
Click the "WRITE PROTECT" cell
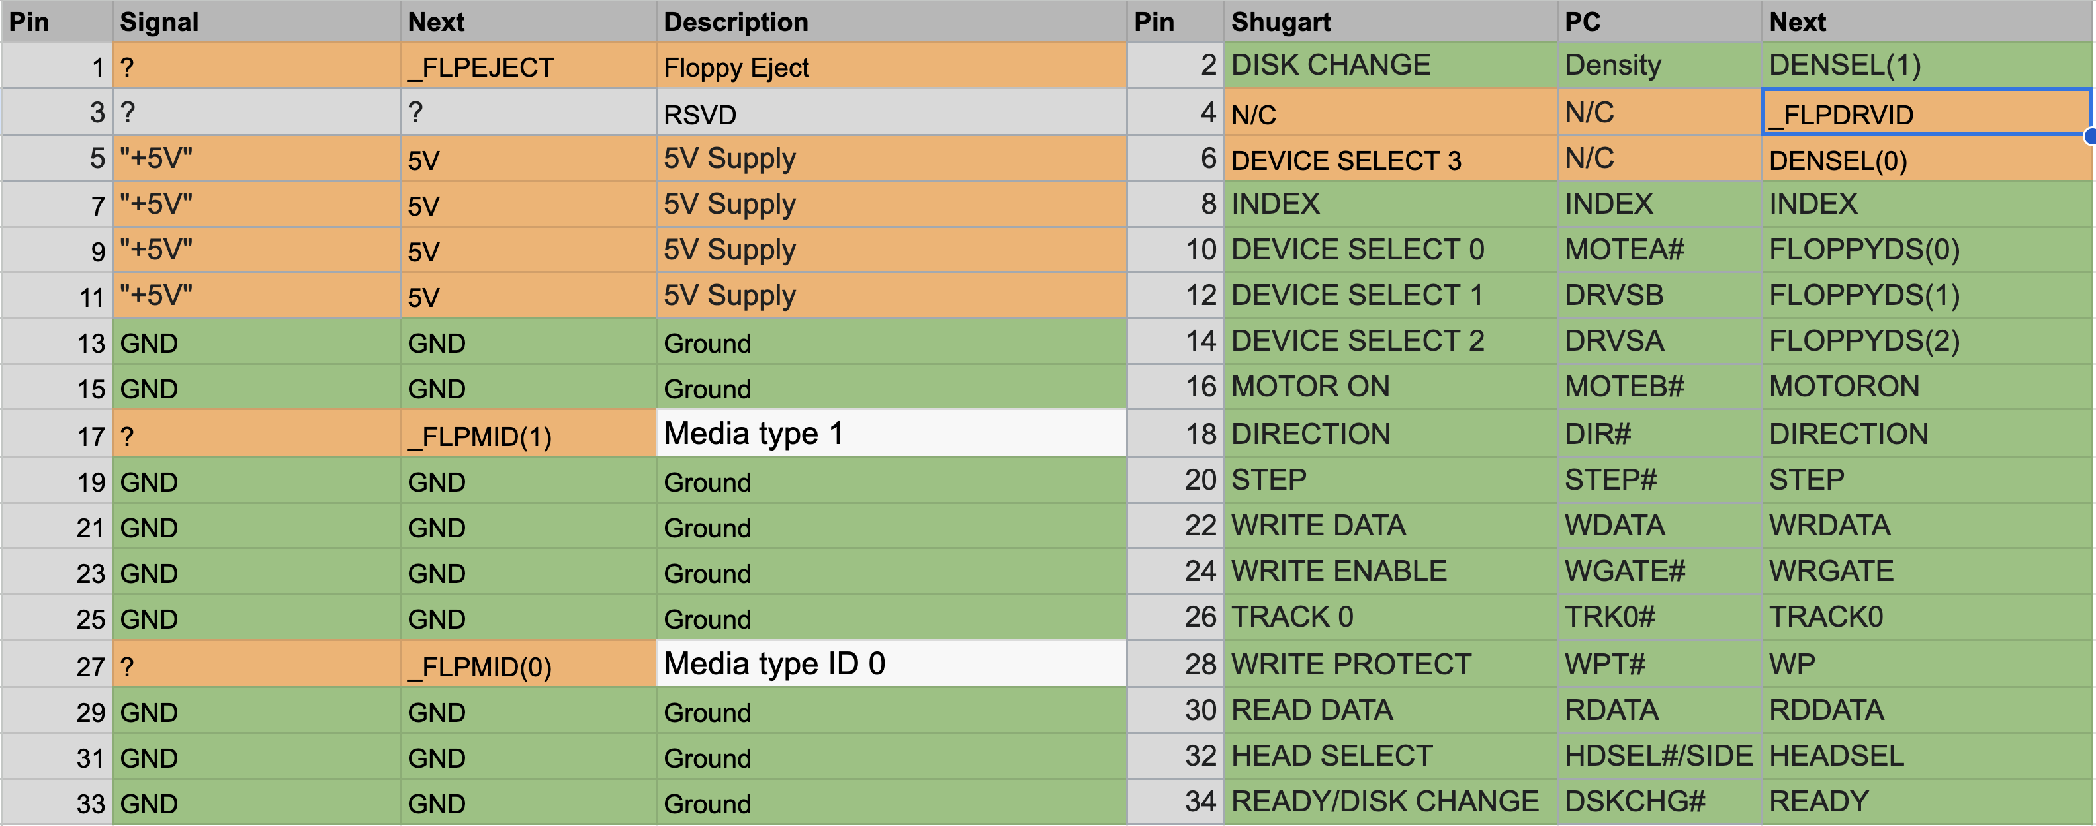click(1390, 664)
